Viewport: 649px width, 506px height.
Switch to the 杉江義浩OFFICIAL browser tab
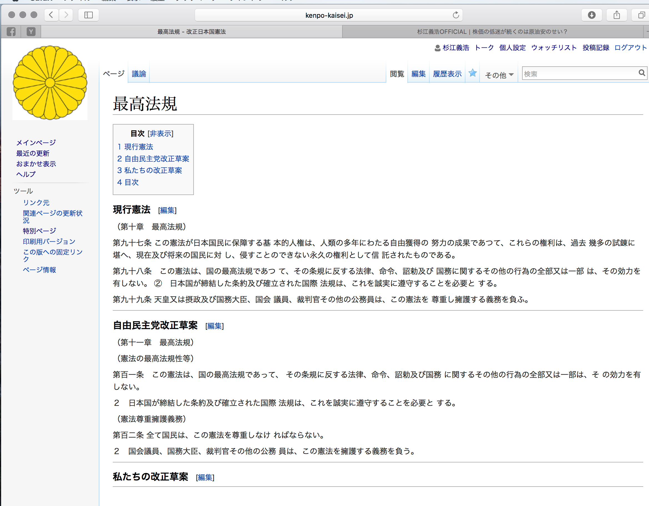[x=492, y=31]
